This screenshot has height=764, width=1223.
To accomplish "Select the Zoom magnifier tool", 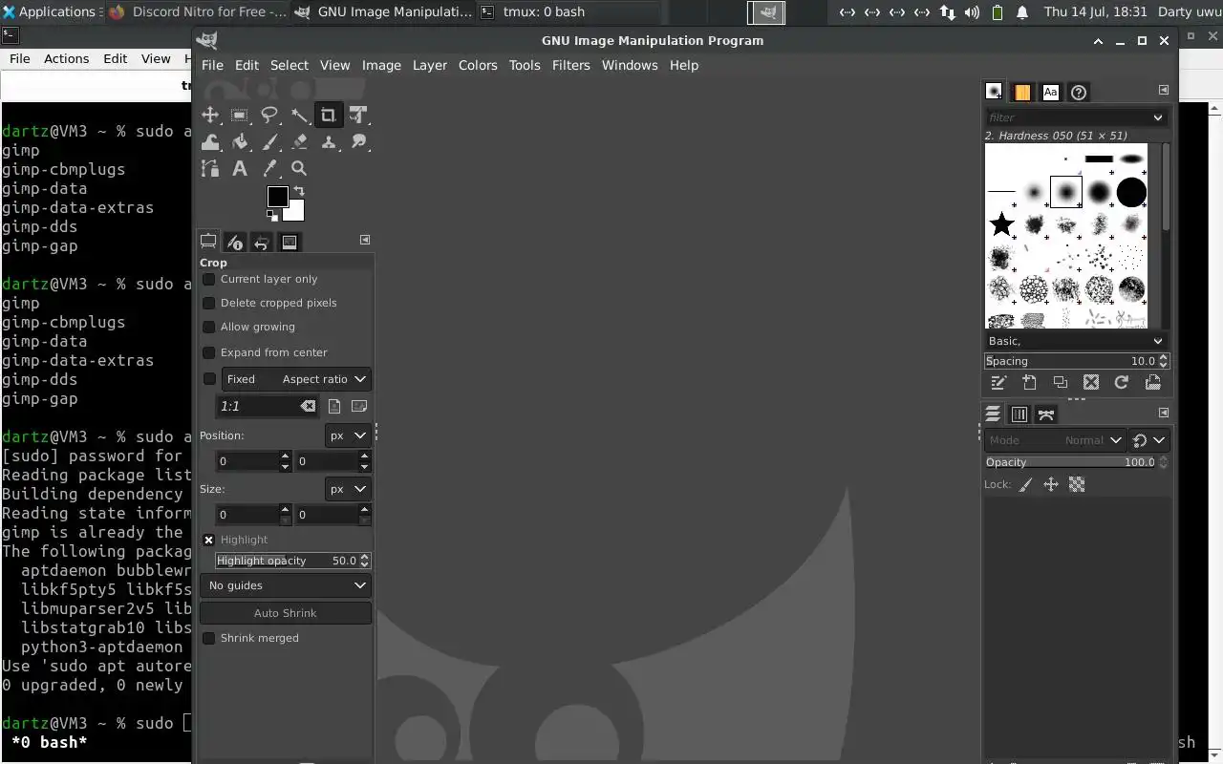I will tap(299, 168).
